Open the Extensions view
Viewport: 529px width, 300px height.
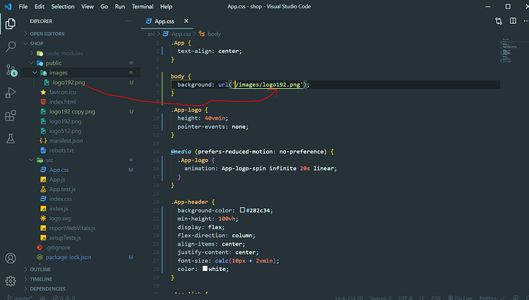[x=11, y=116]
